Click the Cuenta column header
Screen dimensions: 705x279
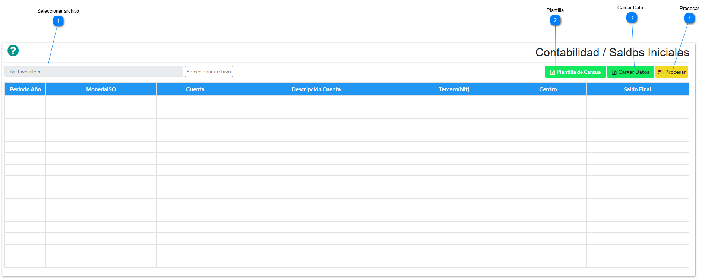(195, 89)
